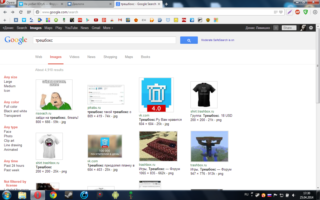
Task: Open the purple feather extension
Action: pyautogui.click(x=289, y=12)
